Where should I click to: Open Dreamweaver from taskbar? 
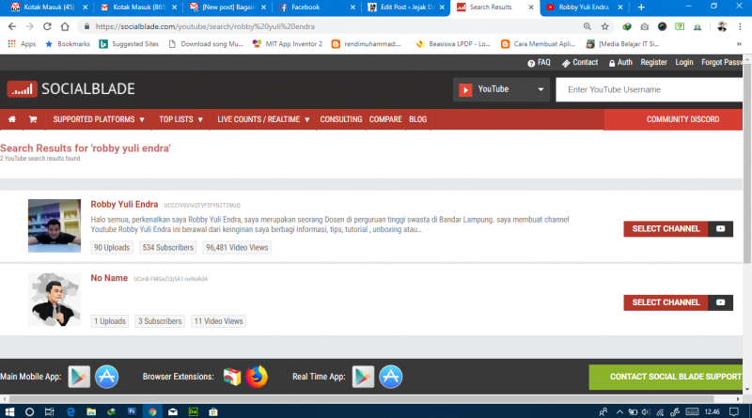194,411
